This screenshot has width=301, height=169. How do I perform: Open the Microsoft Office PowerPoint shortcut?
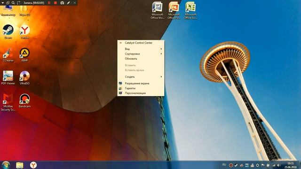[174, 10]
